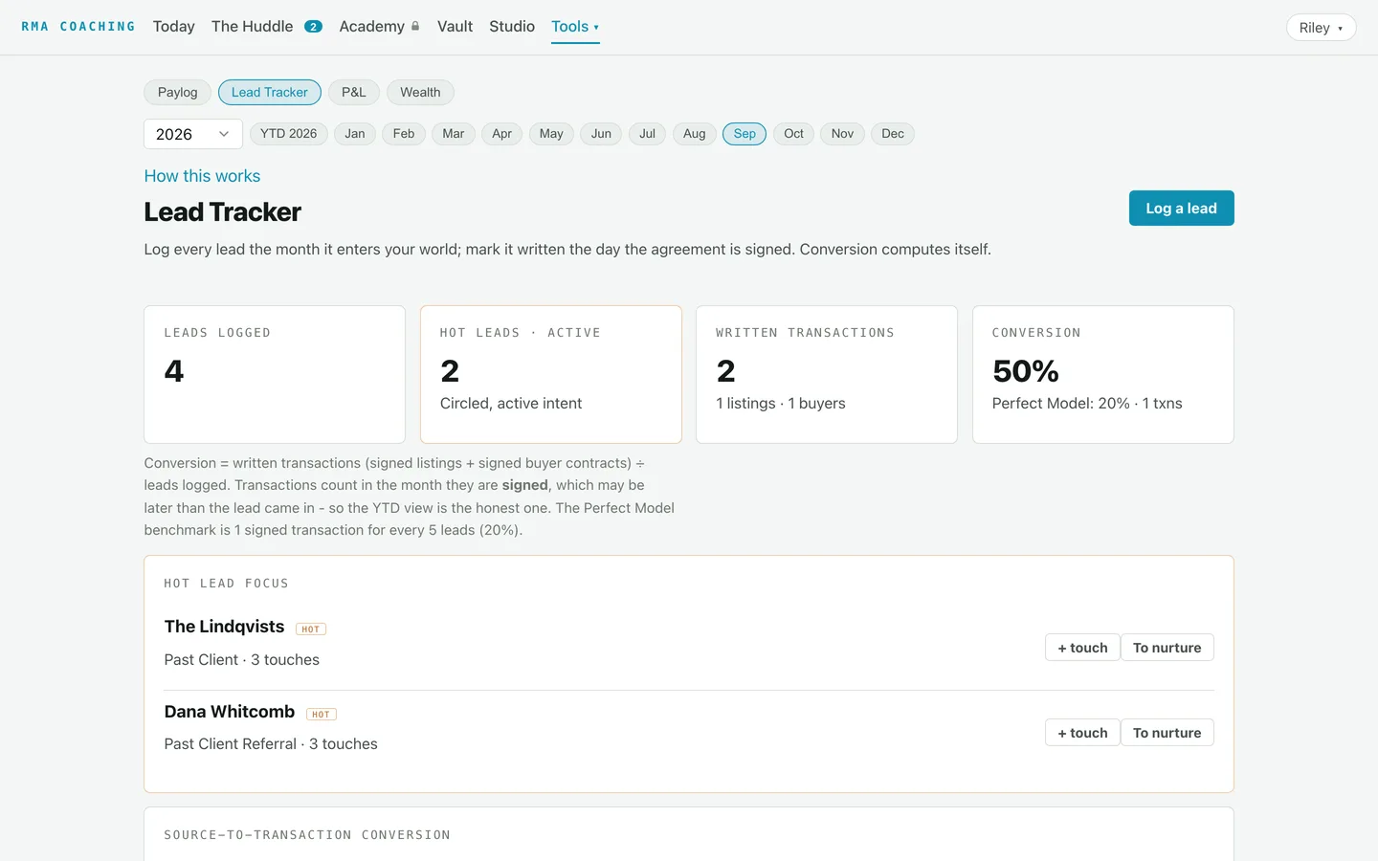Select the Jun month pill
1378x861 pixels.
coord(601,134)
